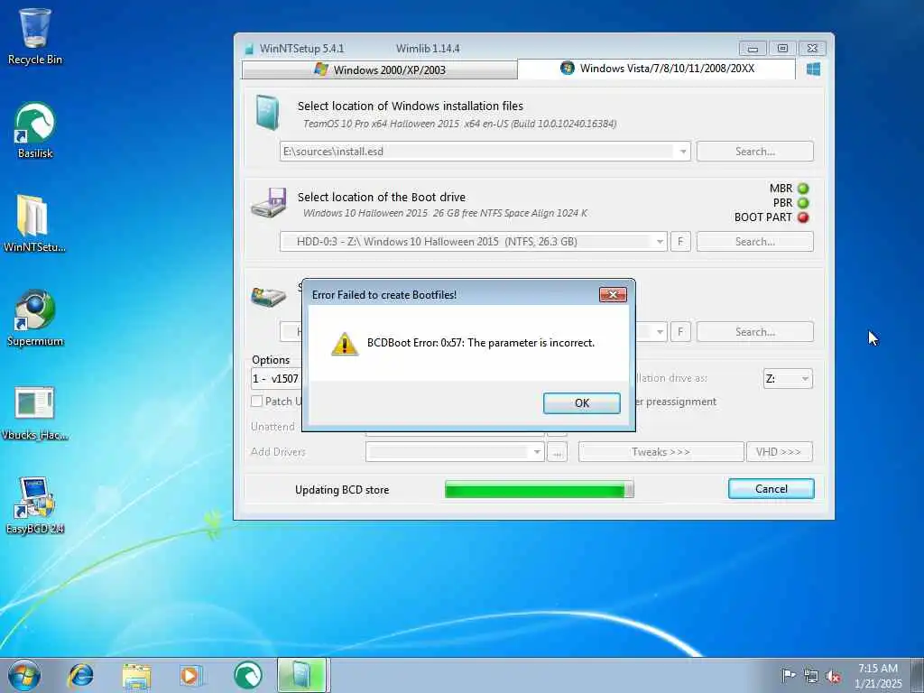This screenshot has width=924, height=693.
Task: Open the Z: drive letter dropdown
Action: tap(788, 378)
